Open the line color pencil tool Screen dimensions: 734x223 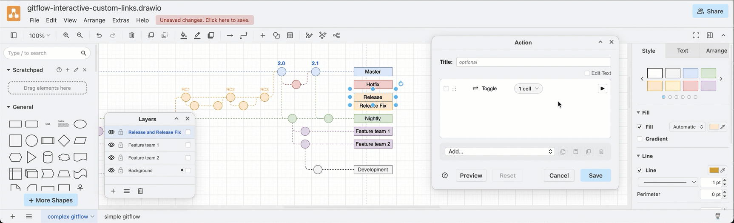point(197,36)
